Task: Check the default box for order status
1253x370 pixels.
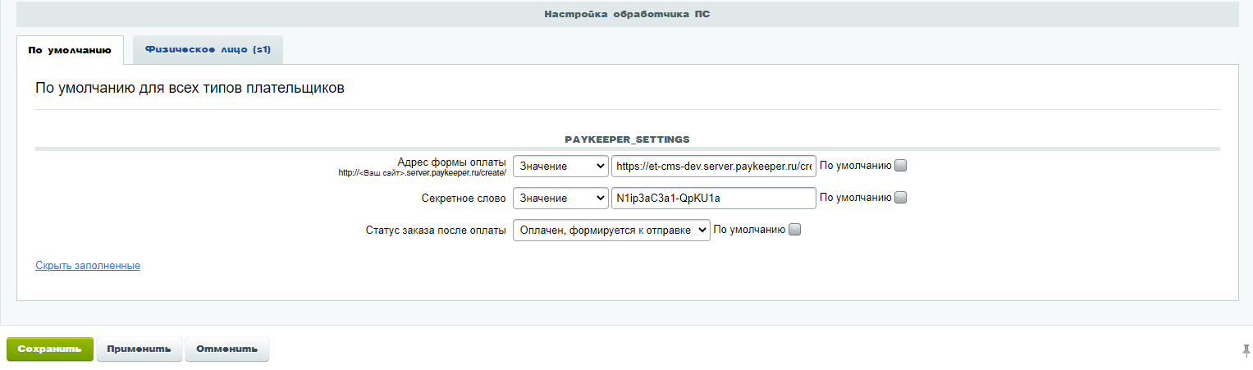Action: (x=793, y=231)
